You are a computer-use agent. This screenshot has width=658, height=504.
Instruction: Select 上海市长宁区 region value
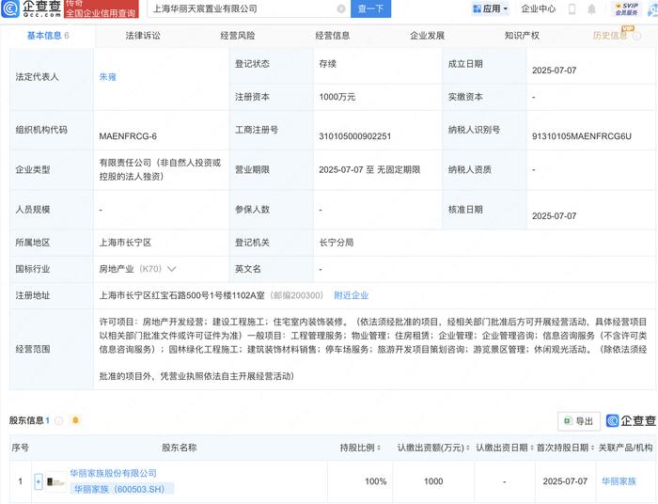pyautogui.click(x=125, y=243)
